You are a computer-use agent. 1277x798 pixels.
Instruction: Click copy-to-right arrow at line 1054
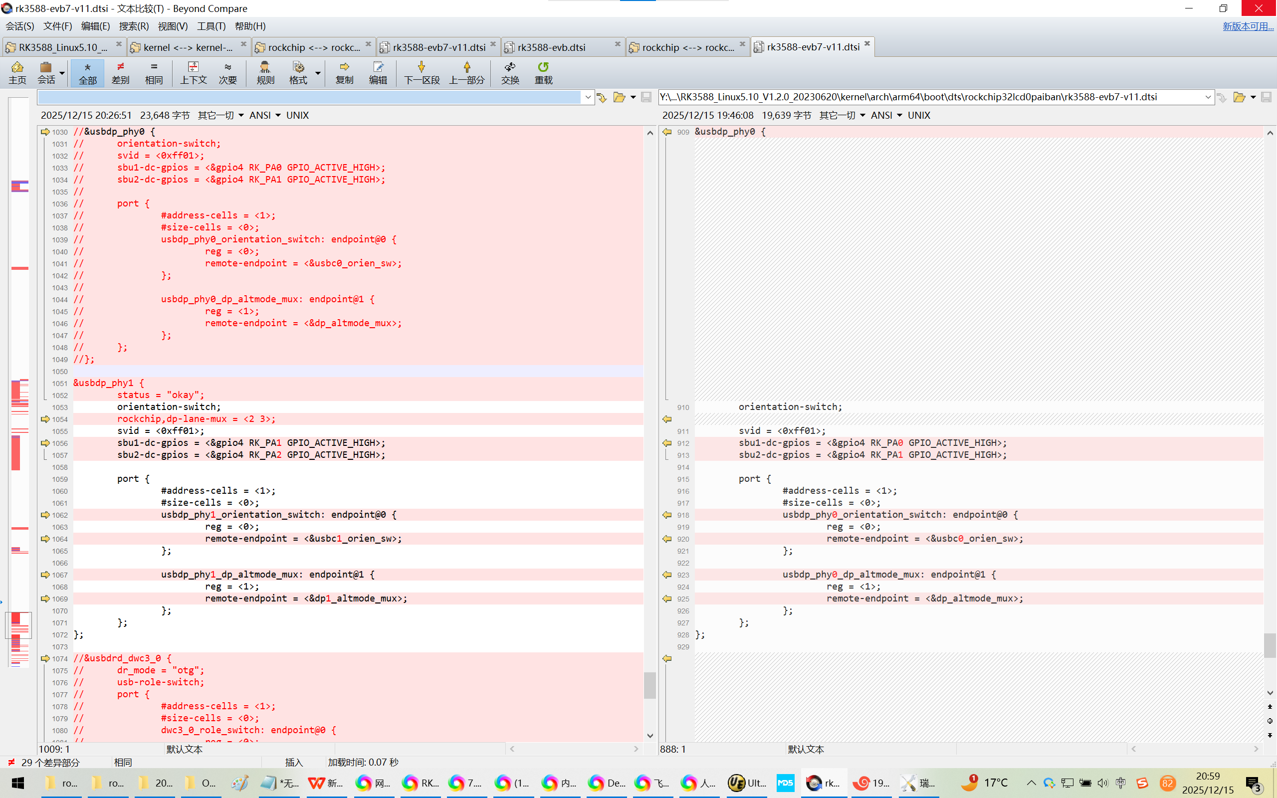pos(45,419)
